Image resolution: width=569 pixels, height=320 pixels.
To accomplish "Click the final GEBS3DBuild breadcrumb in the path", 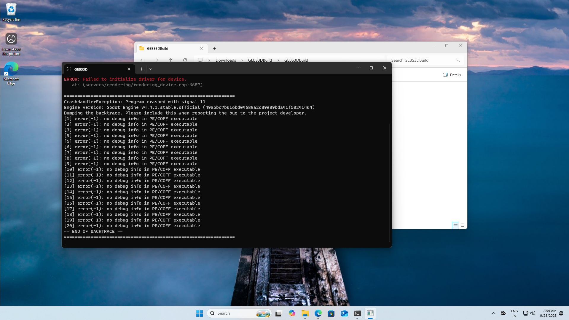I will click(x=296, y=60).
